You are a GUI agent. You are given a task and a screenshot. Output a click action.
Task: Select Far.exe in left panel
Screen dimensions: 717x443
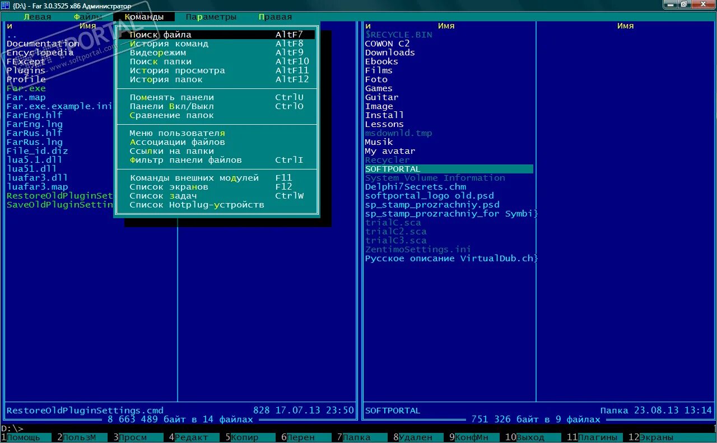26,88
